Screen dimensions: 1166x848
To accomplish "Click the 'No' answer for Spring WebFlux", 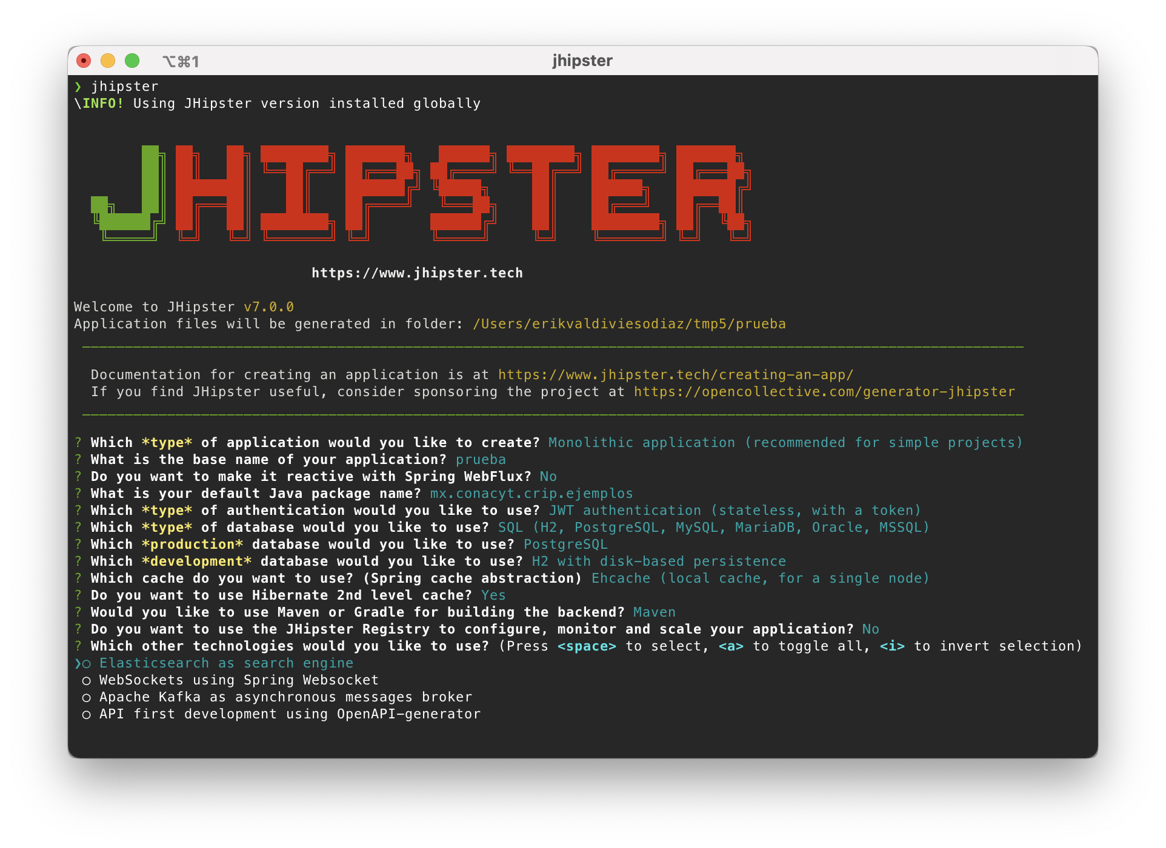I will [x=548, y=477].
